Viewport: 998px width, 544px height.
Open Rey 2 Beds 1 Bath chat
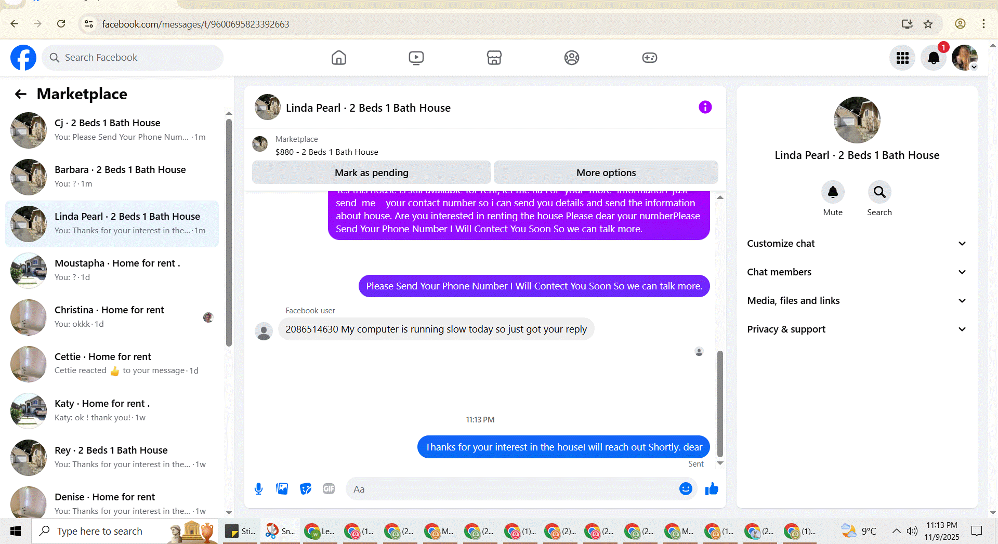pos(112,458)
